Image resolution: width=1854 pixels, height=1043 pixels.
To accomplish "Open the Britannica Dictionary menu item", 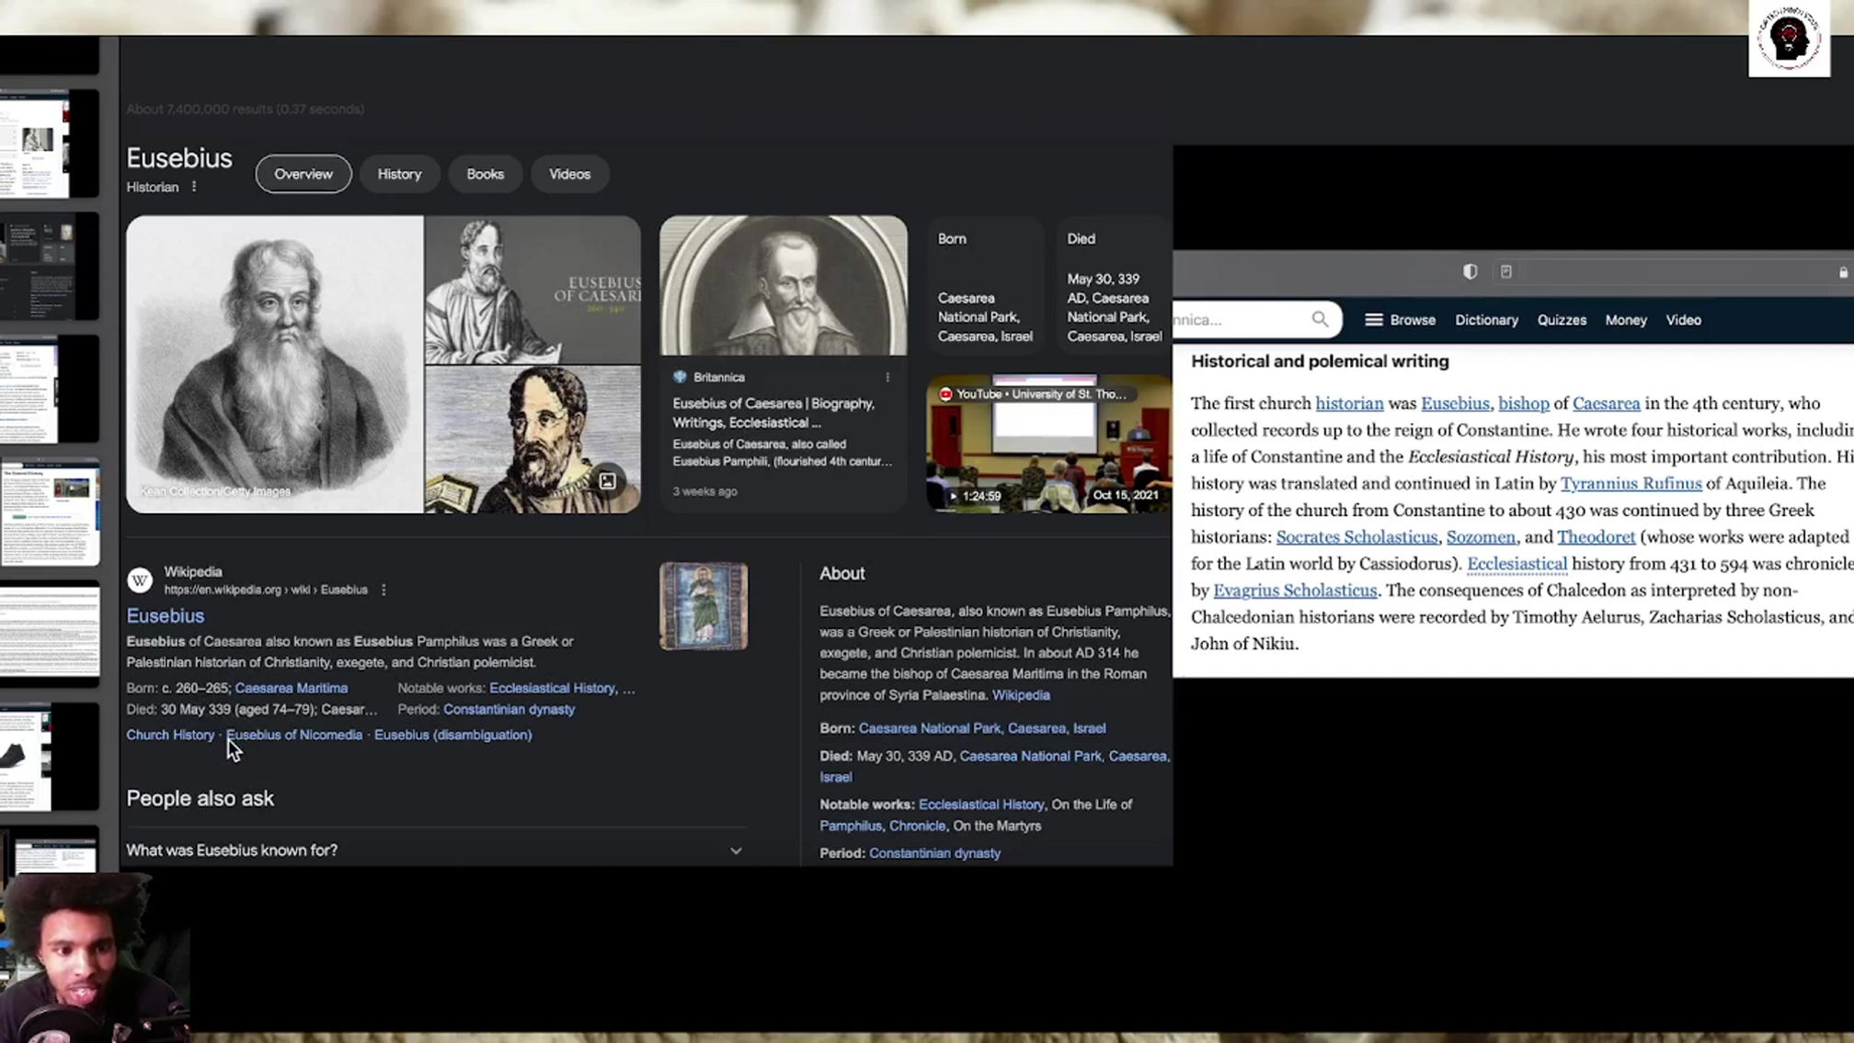I will click(1486, 320).
